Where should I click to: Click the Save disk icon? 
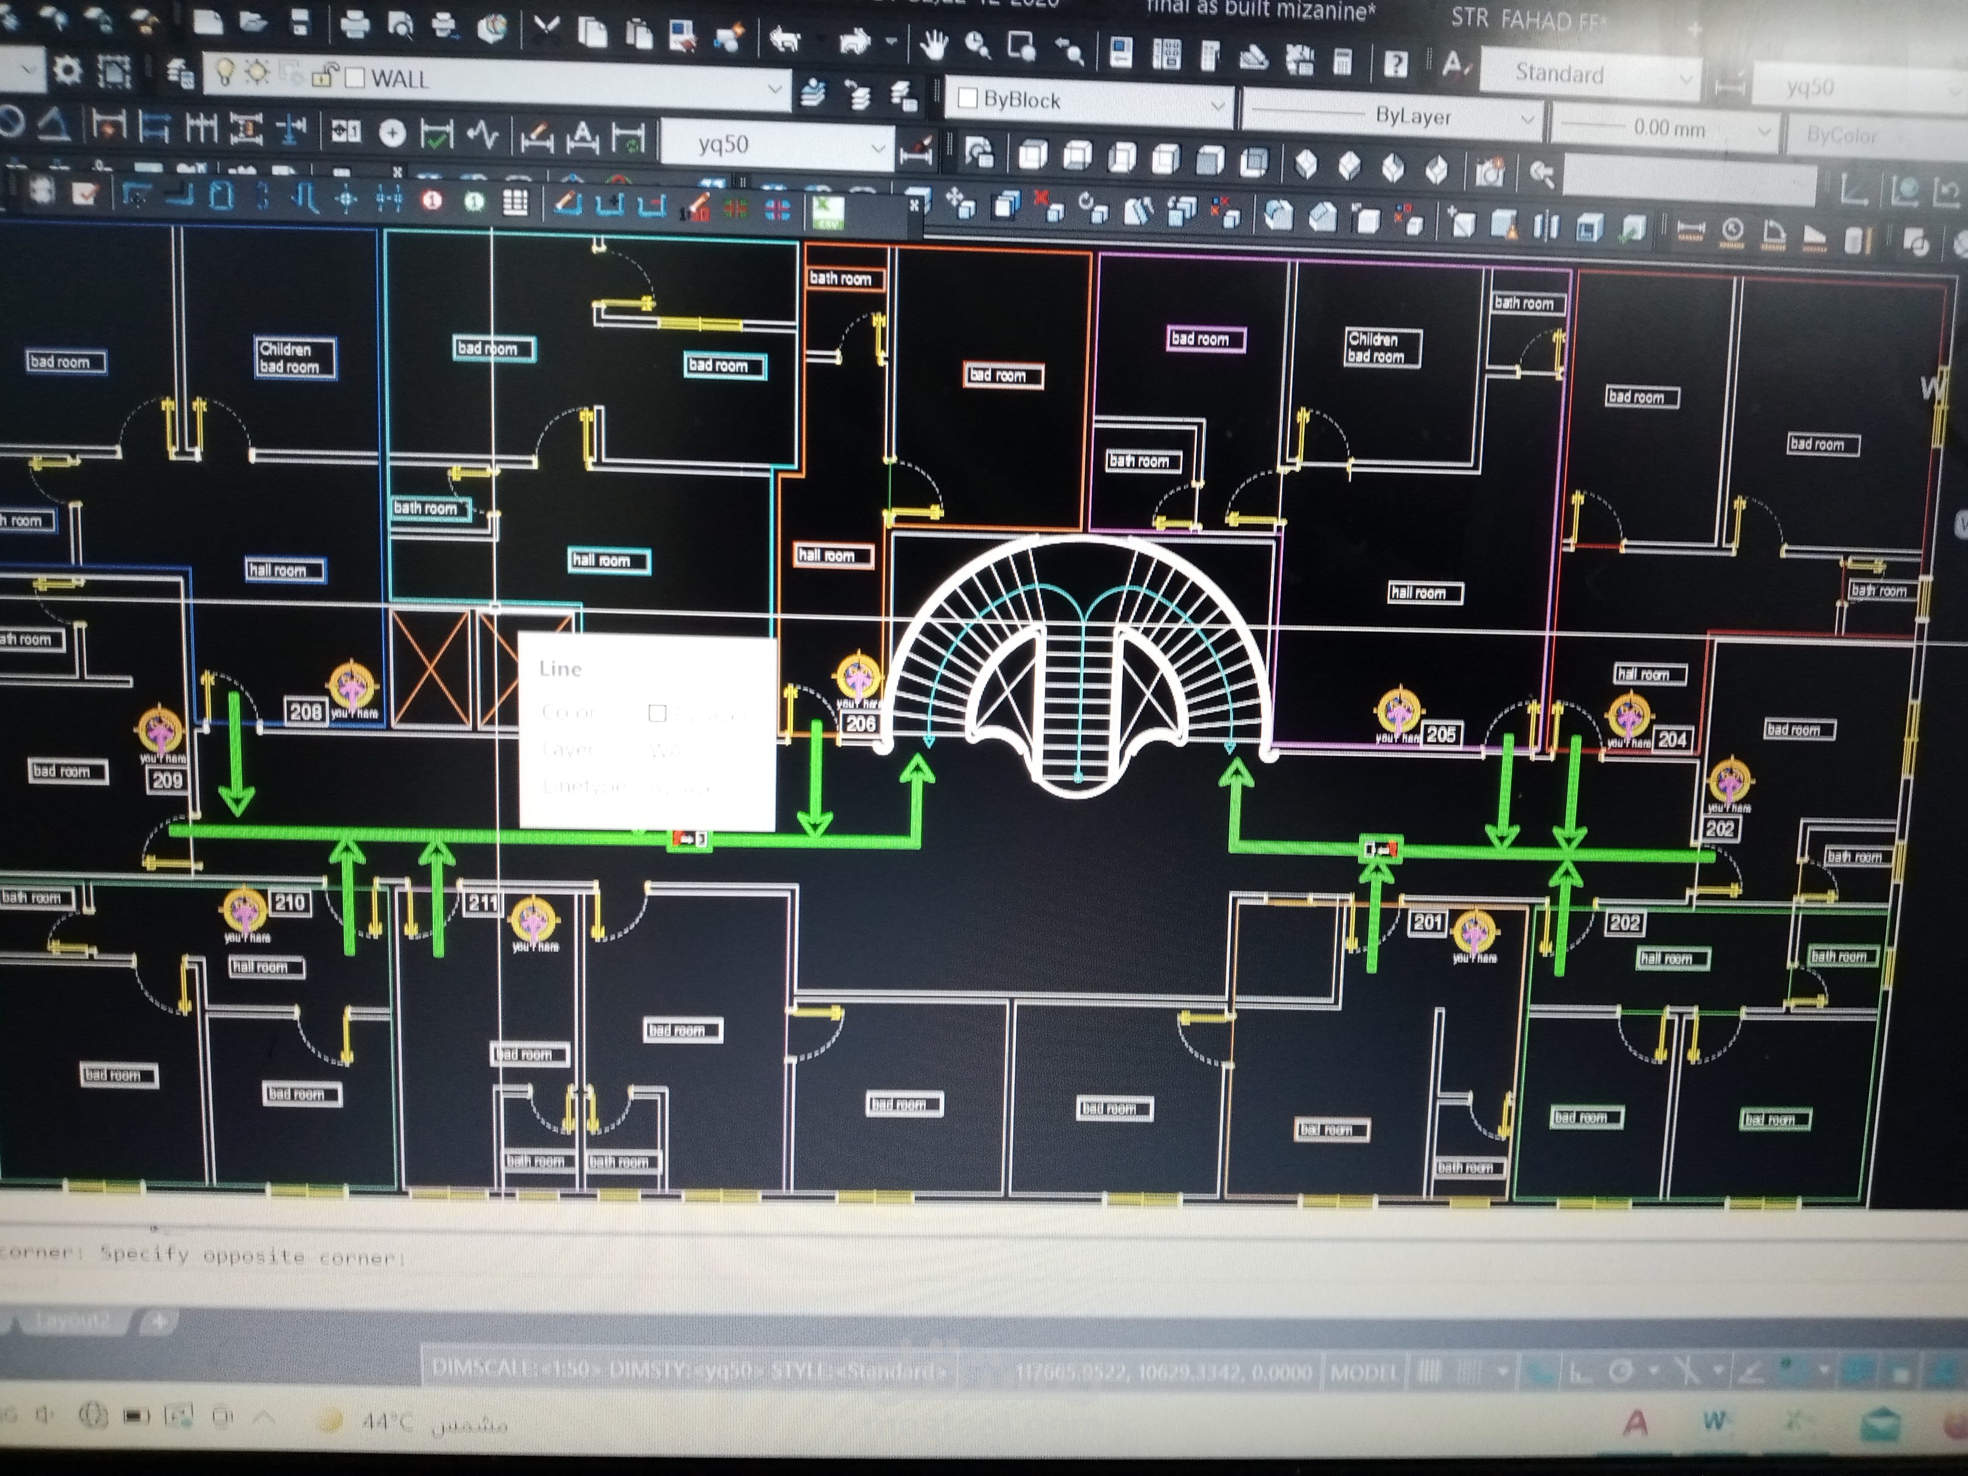300,21
